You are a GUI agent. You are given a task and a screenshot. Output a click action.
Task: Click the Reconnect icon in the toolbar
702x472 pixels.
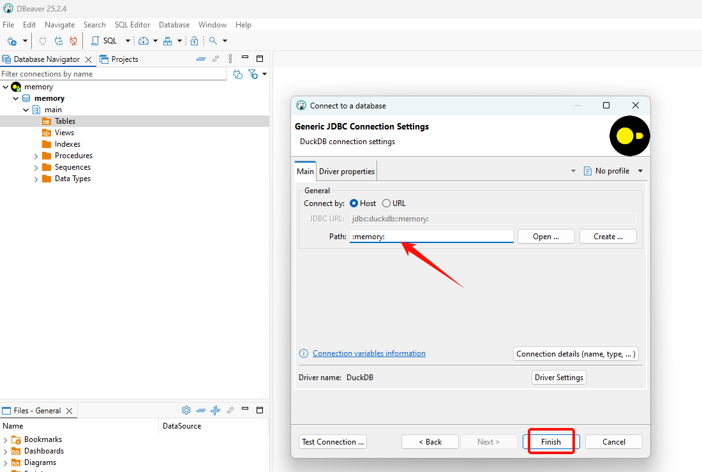pos(58,41)
